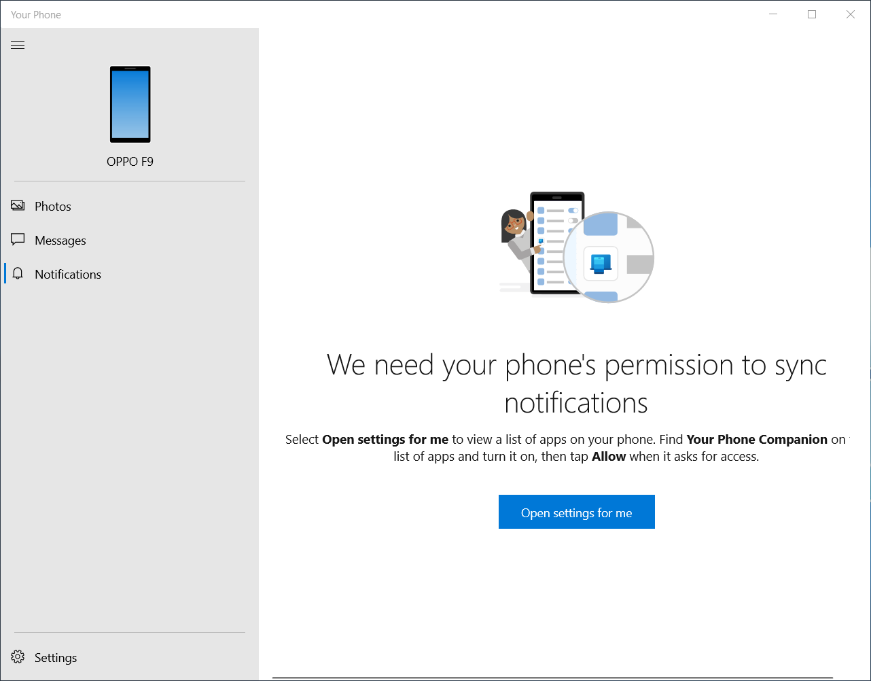Close the Your Phone window
This screenshot has height=681, width=871.
click(850, 14)
